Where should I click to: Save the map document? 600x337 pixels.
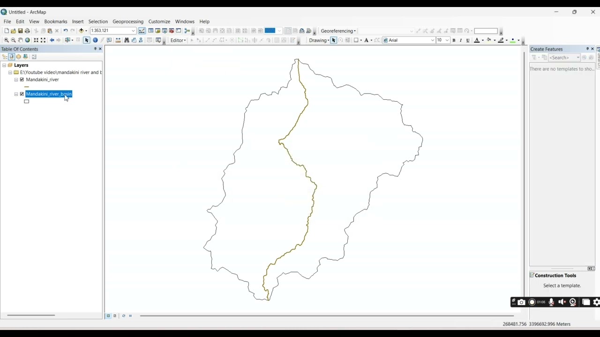tap(20, 31)
